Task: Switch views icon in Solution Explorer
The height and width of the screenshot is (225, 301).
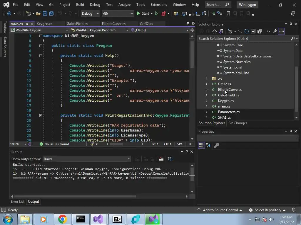Action: [221, 31]
